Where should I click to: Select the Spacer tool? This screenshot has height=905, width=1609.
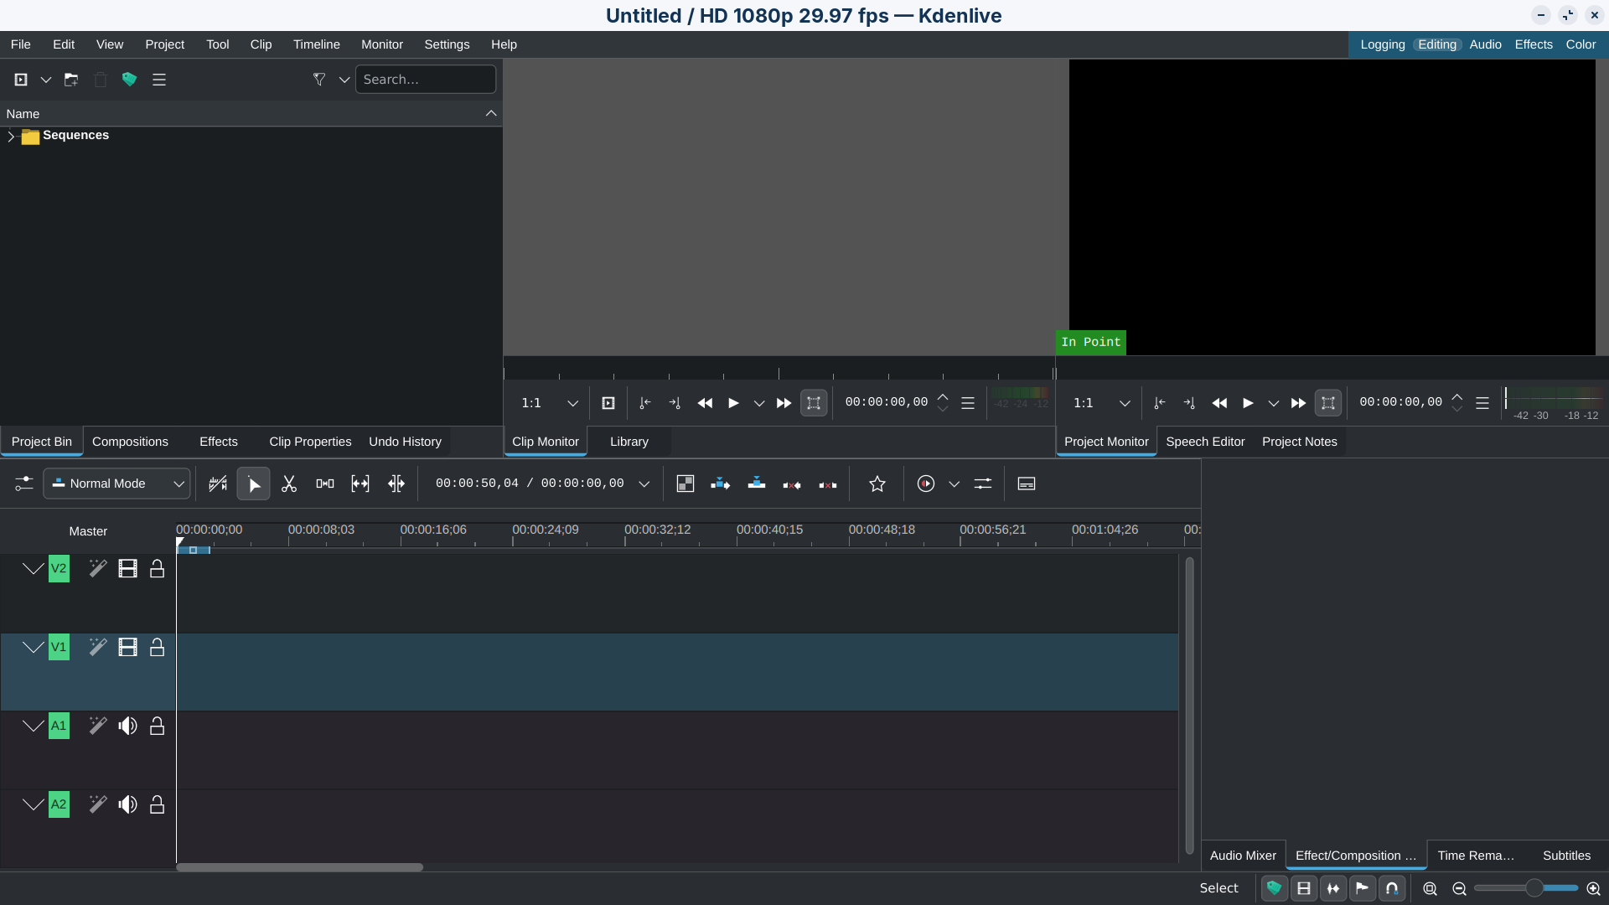[325, 484]
